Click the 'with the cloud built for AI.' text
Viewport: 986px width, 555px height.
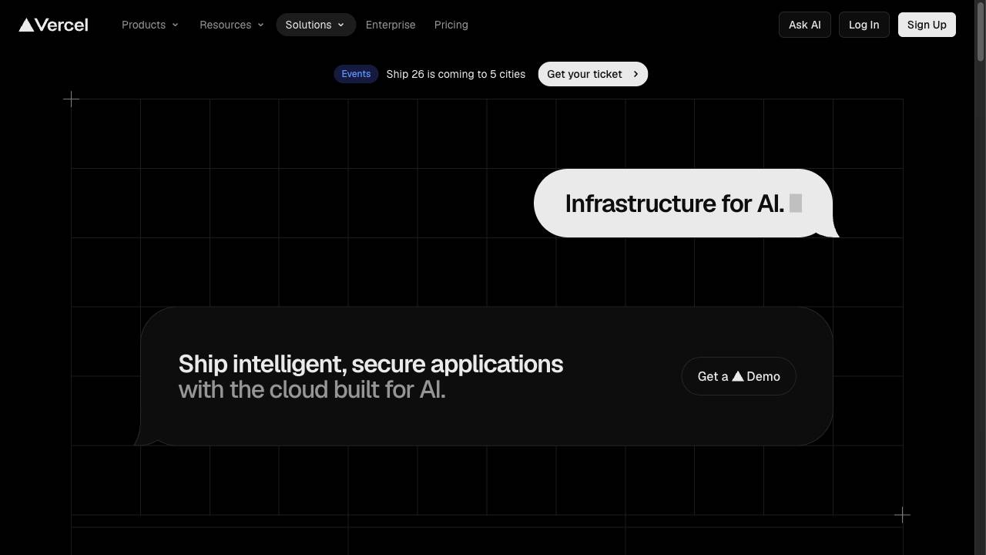pos(312,389)
